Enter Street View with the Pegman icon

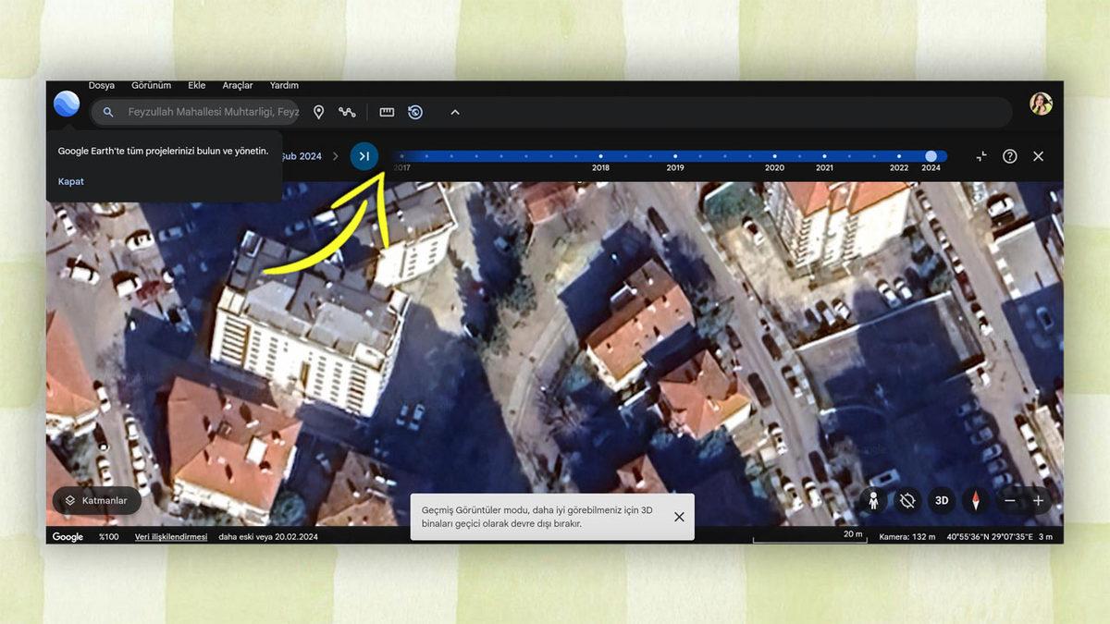[873, 500]
